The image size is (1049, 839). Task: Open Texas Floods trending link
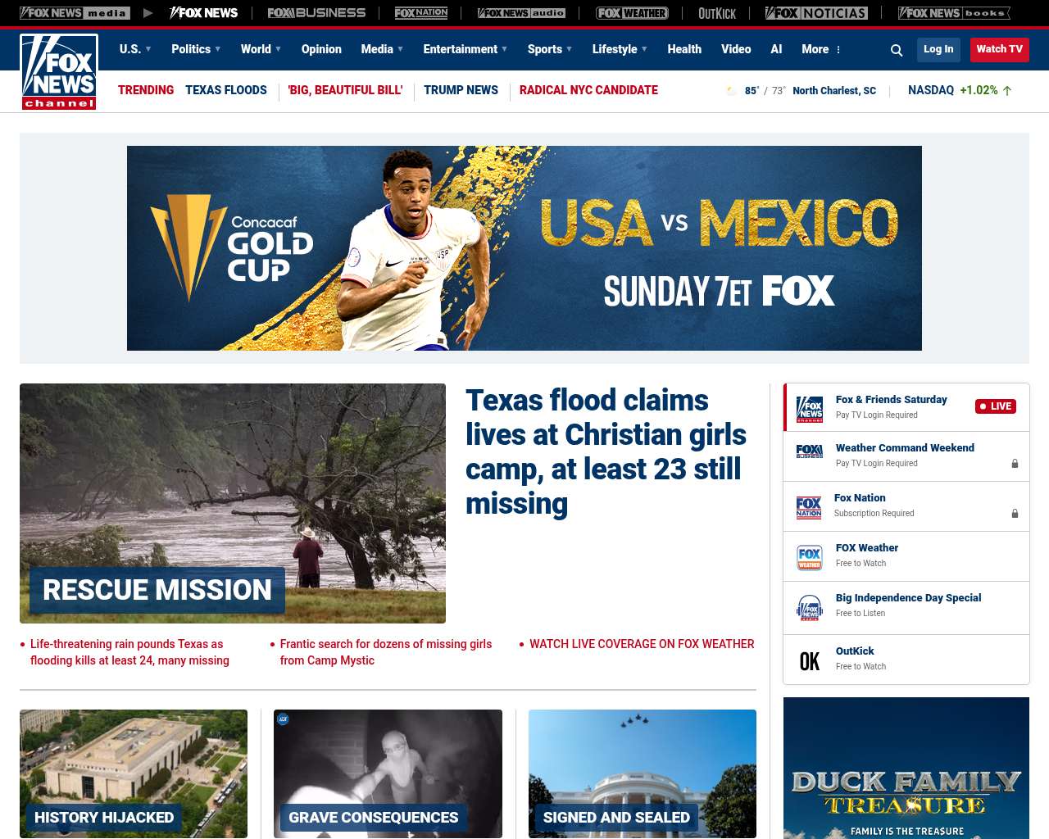226,90
